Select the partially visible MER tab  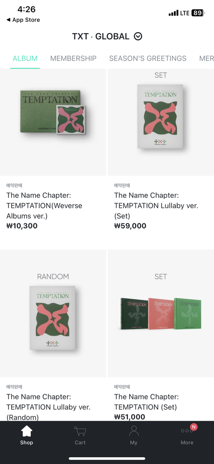206,59
